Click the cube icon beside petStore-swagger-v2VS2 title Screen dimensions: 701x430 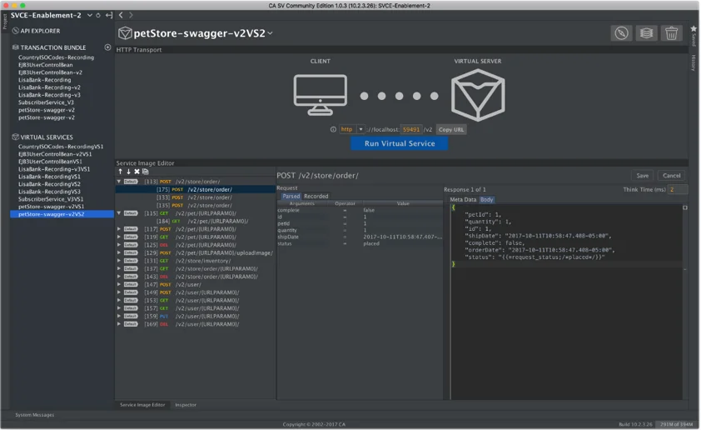(125, 33)
